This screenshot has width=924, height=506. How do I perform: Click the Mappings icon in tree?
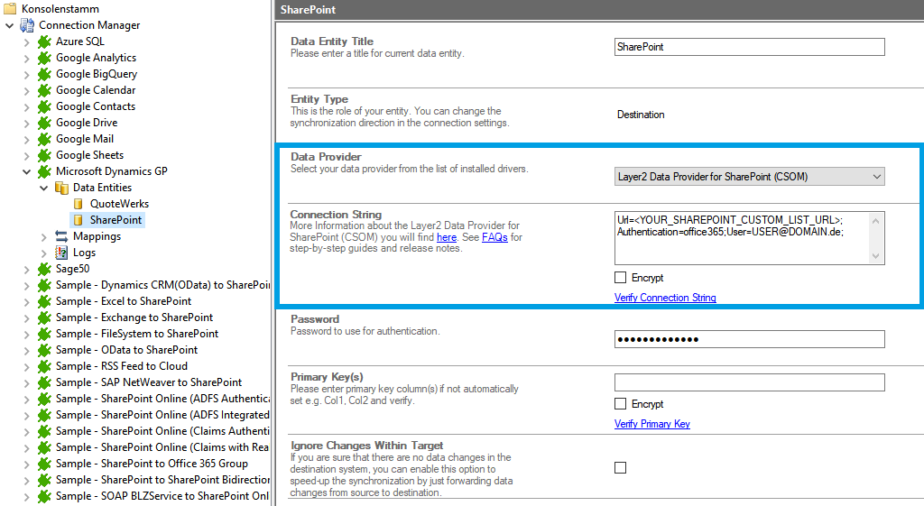pos(61,236)
